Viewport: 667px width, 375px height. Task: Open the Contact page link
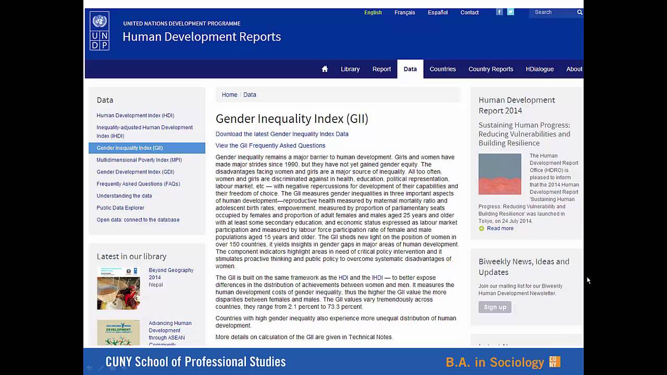tap(470, 12)
